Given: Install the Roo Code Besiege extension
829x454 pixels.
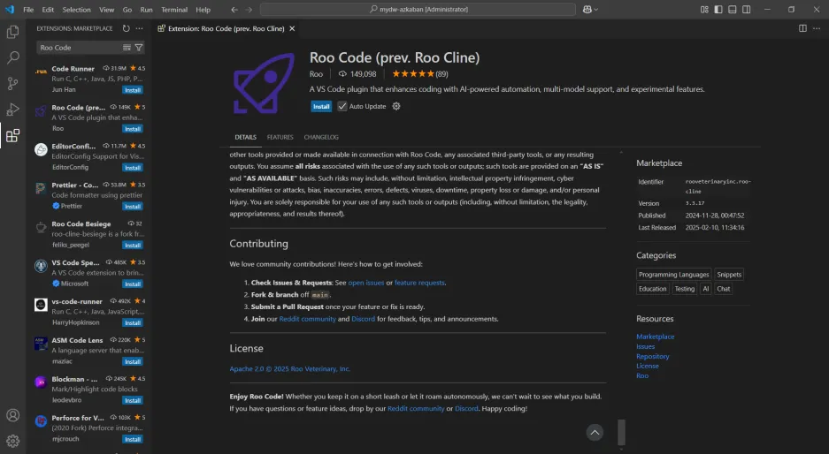Looking at the screenshot, I should coord(132,246).
